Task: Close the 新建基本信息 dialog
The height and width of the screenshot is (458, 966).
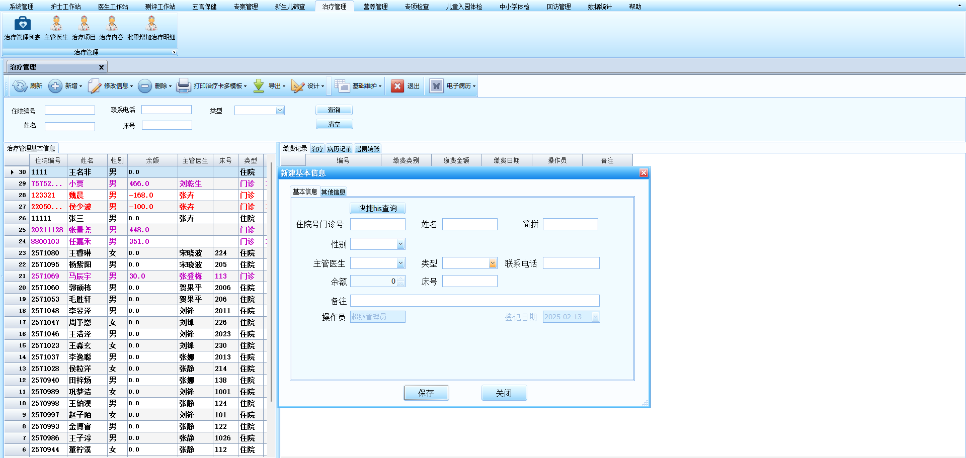Action: (x=643, y=173)
